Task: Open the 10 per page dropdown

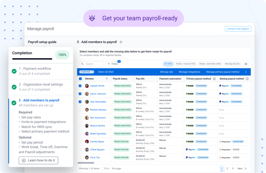Action: pos(106,168)
